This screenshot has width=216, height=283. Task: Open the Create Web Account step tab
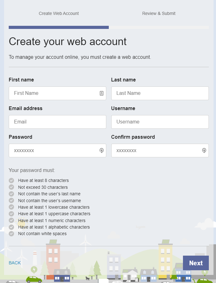(59, 13)
